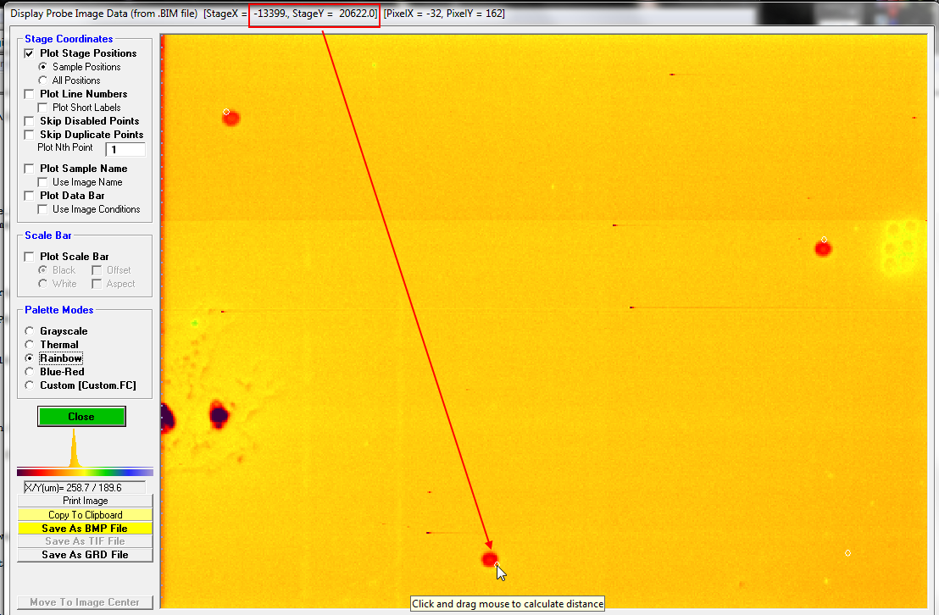Select the Custom [Custom.FC] palette
This screenshot has width=939, height=615.
coord(31,385)
